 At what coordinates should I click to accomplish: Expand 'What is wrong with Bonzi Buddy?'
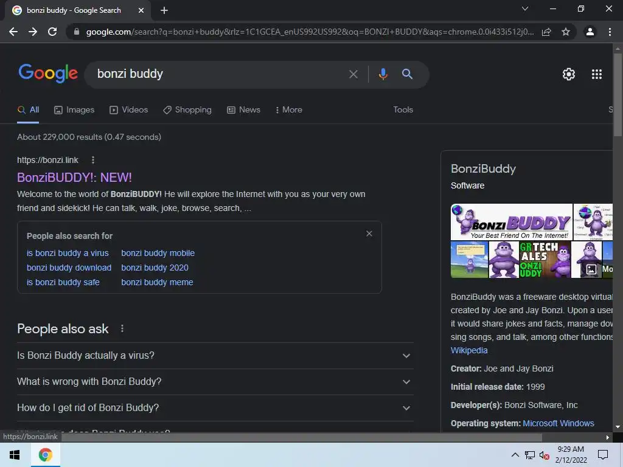215,382
